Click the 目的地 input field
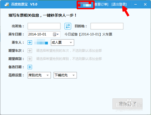This screenshot has height=115, width=151. (107, 26)
